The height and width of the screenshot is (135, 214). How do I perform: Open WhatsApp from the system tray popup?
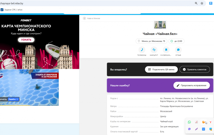(189, 122)
